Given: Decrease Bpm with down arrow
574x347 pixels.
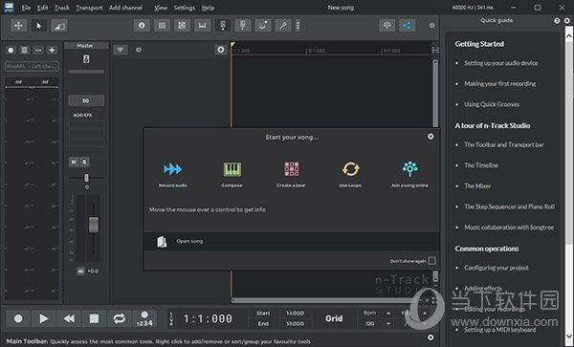Looking at the screenshot, I should point(388,324).
